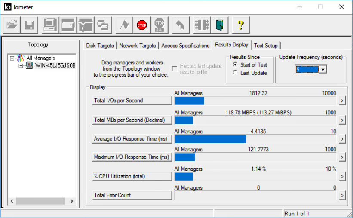Click the Stop All tests icon
The height and width of the screenshot is (218, 353).
[x=160, y=25]
